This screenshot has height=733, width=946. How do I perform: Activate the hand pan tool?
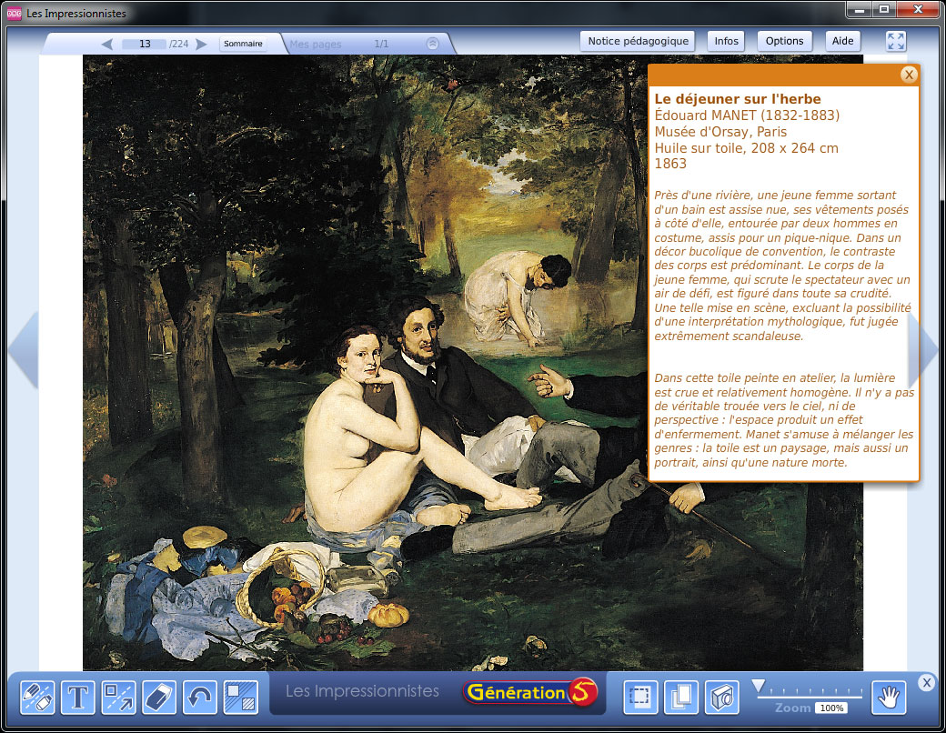click(889, 698)
